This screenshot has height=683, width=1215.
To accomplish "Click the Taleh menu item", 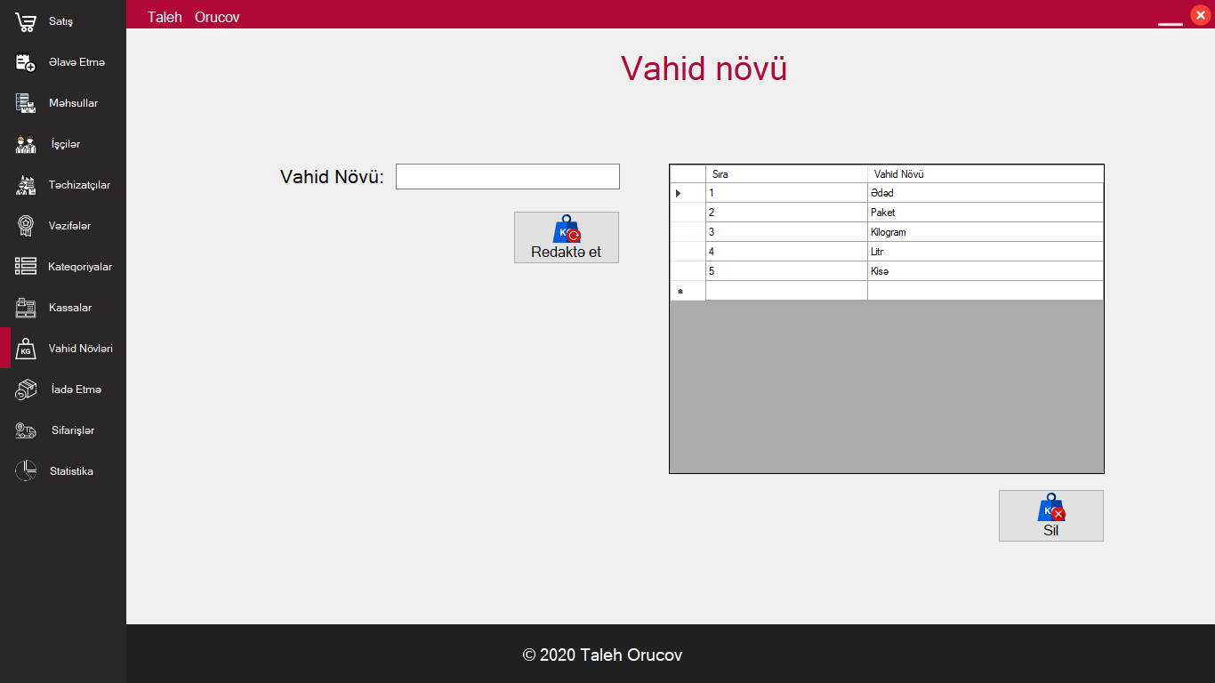I will pyautogui.click(x=165, y=16).
